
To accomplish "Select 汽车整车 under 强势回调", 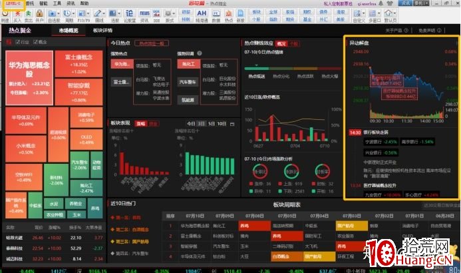I will (188, 82).
